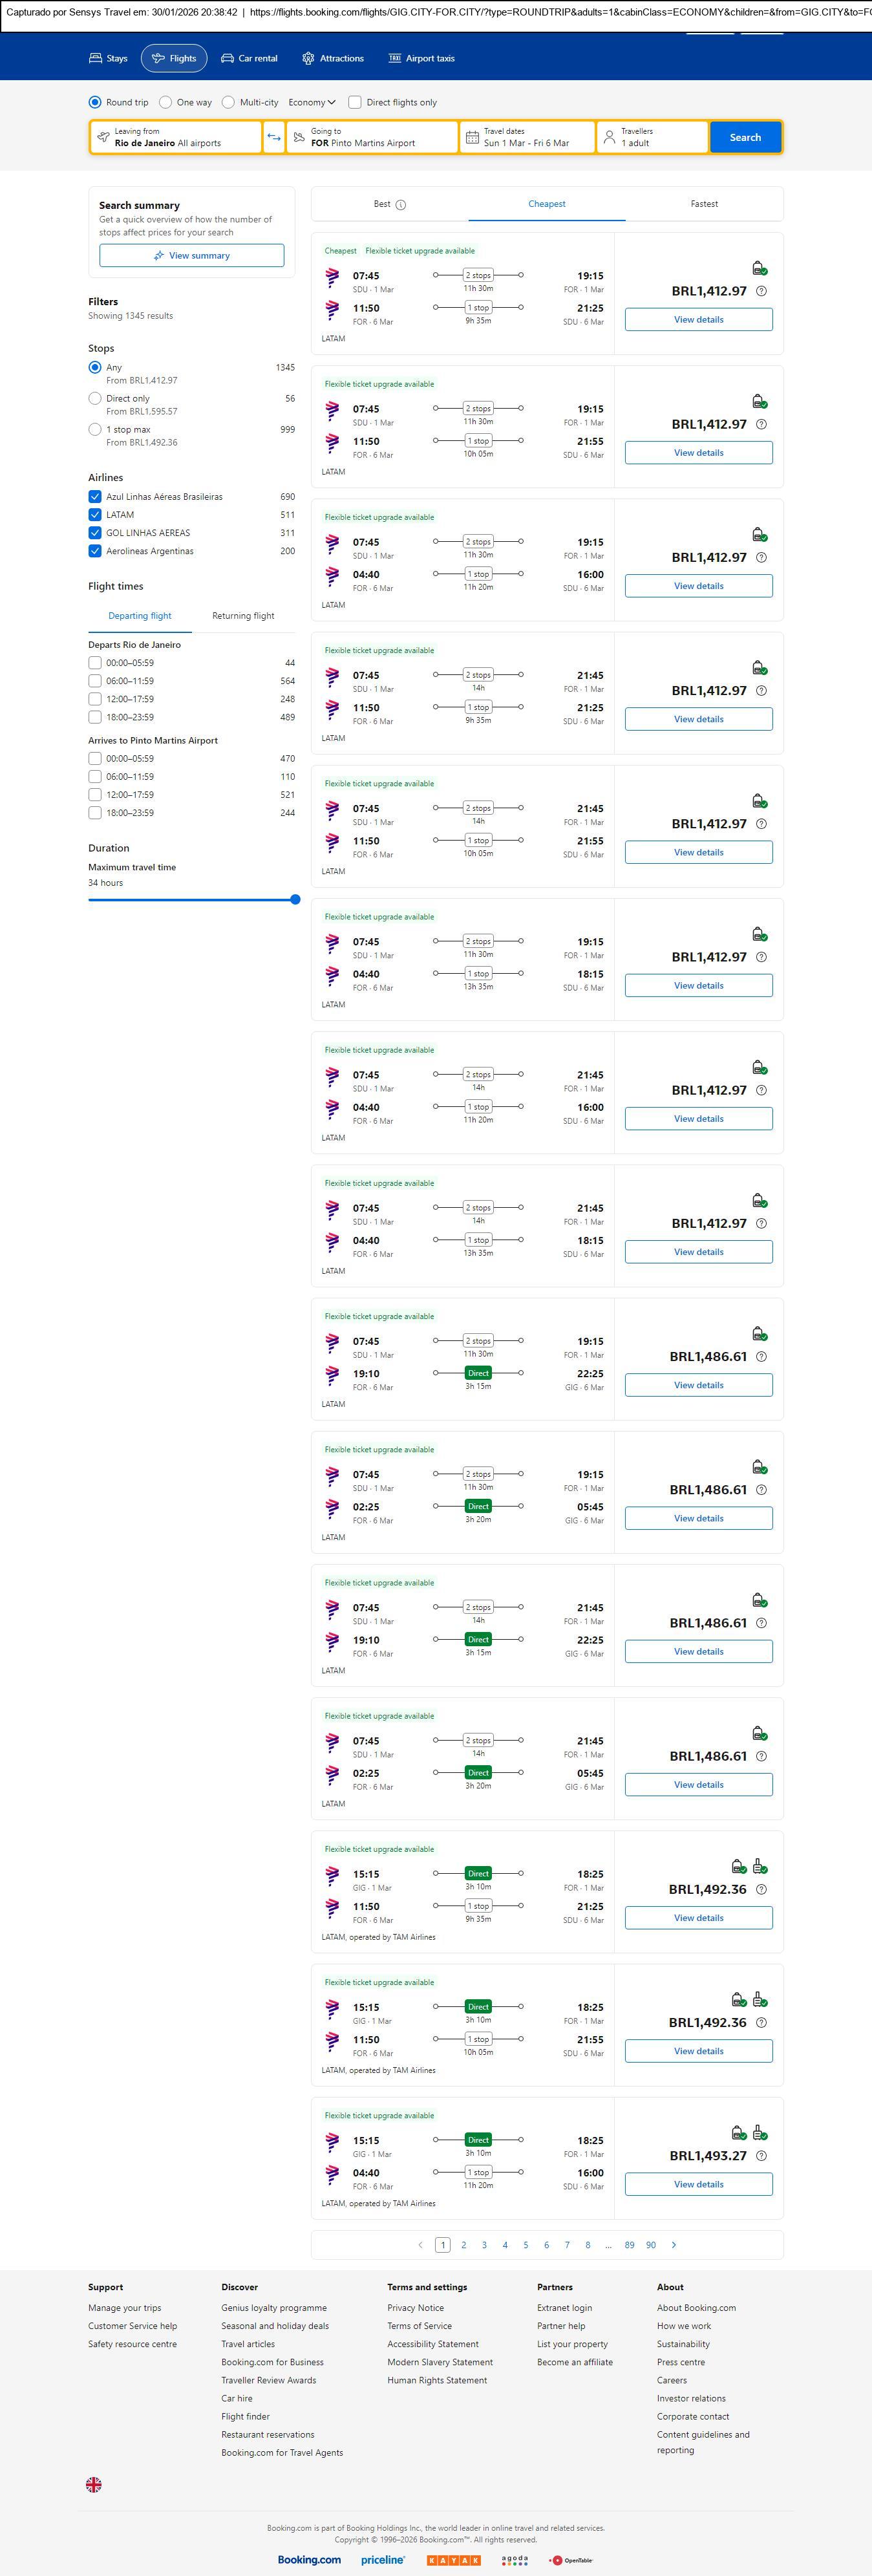
Task: Click the Maximum travel time slider handle
Action: point(295,899)
